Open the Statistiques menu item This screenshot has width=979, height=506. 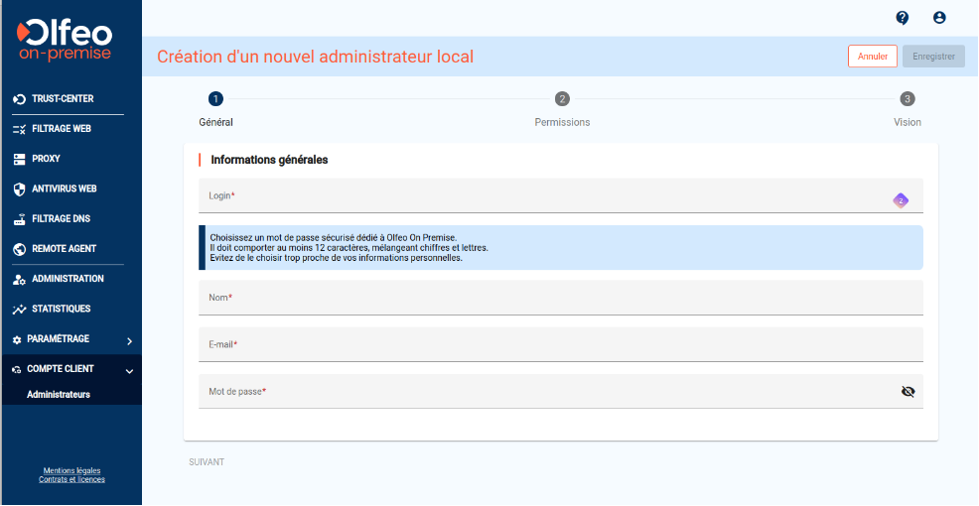coord(61,309)
